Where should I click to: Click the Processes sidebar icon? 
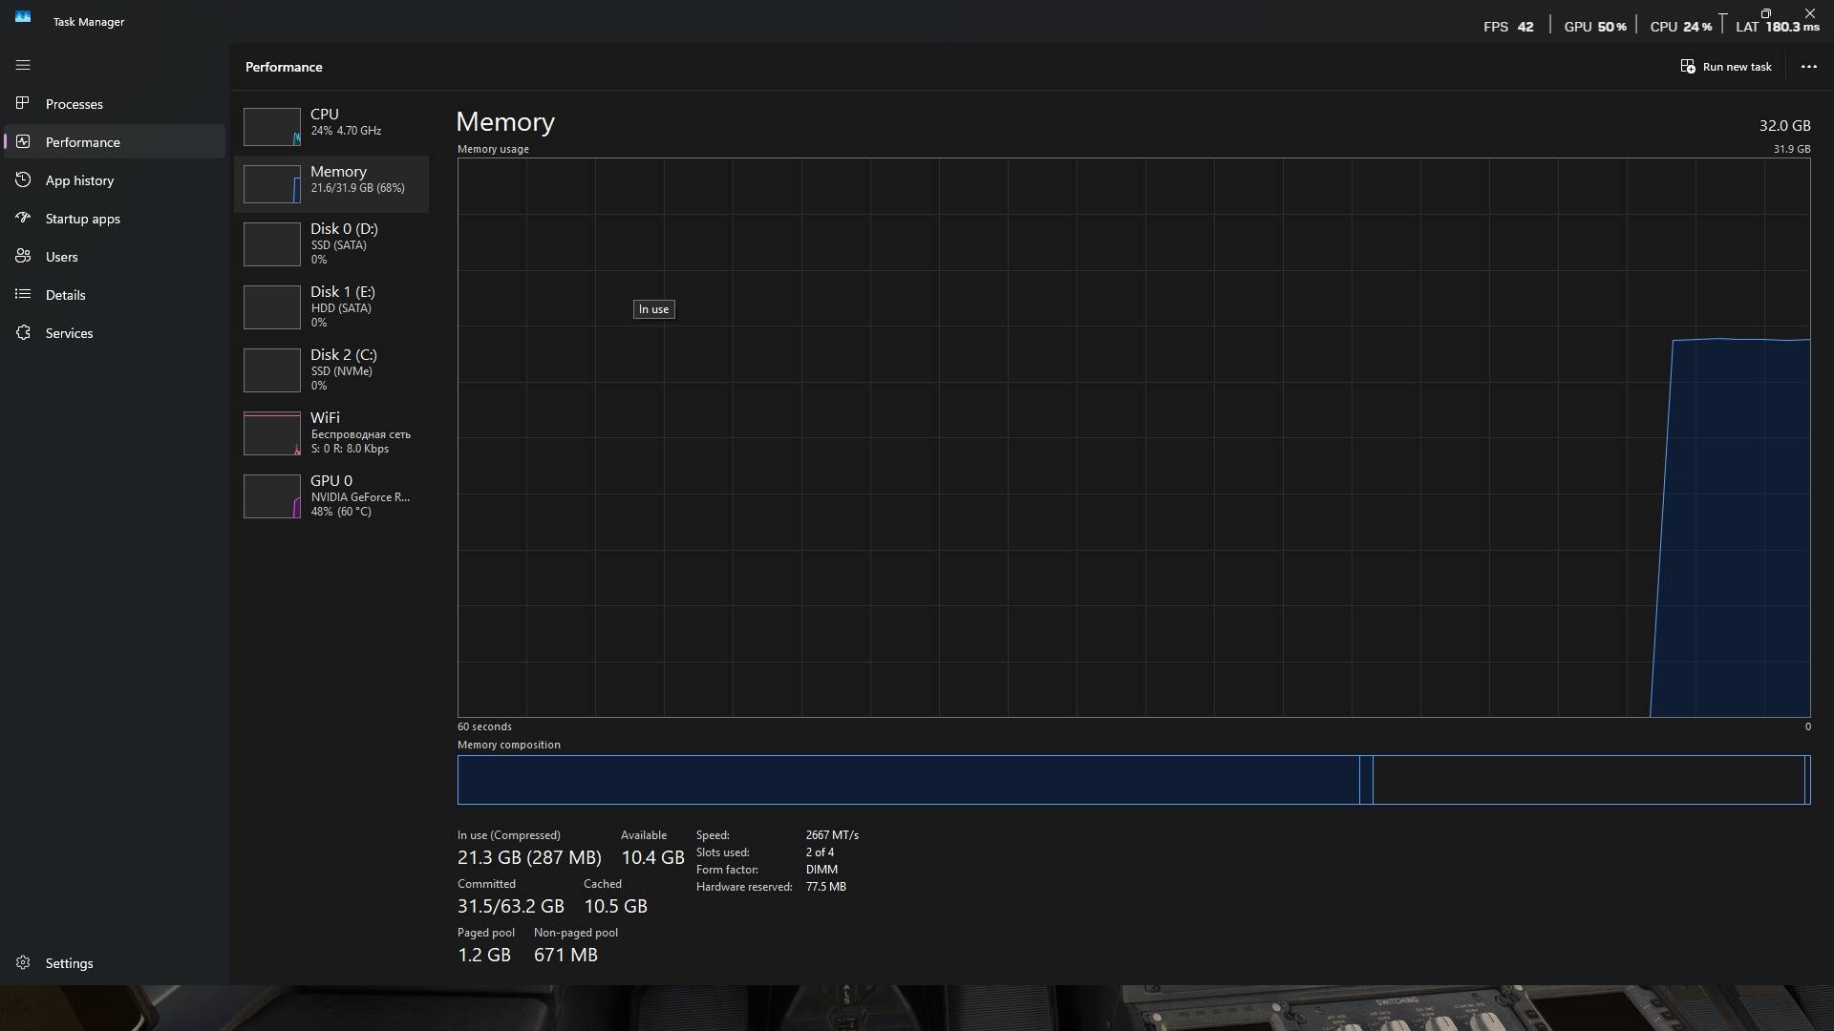(x=23, y=103)
